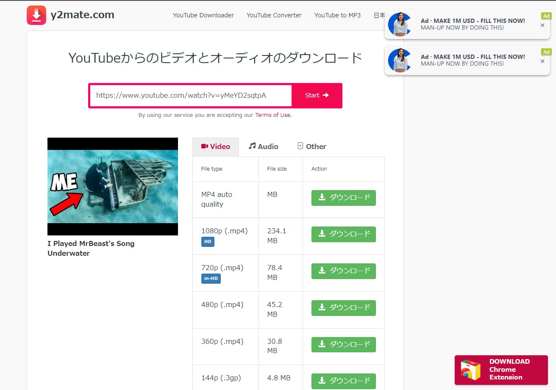
Task: Click the y2mate.com logo icon
Action: 36,15
